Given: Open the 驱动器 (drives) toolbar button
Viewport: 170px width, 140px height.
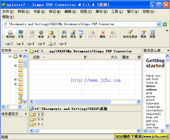Looking at the screenshot, I should [10, 34].
